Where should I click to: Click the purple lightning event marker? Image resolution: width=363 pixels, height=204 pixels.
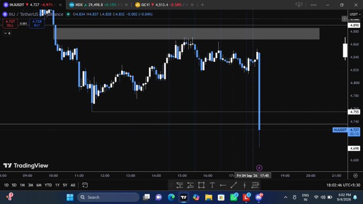(x=259, y=168)
